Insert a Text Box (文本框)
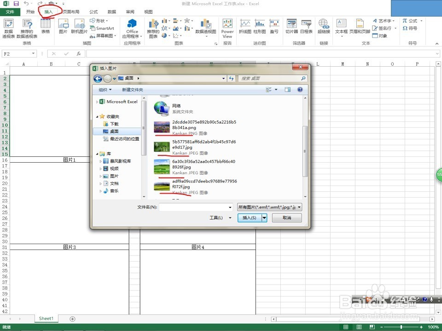The image size is (442, 331). [x=341, y=28]
